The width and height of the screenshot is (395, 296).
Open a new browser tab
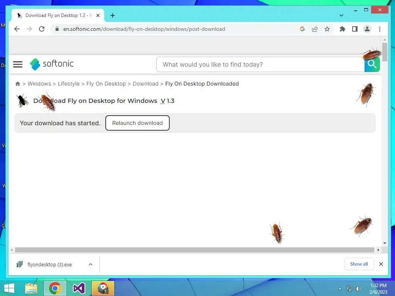pyautogui.click(x=113, y=15)
